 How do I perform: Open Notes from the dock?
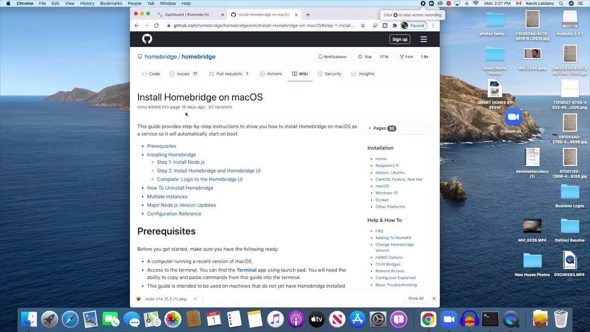point(255,319)
